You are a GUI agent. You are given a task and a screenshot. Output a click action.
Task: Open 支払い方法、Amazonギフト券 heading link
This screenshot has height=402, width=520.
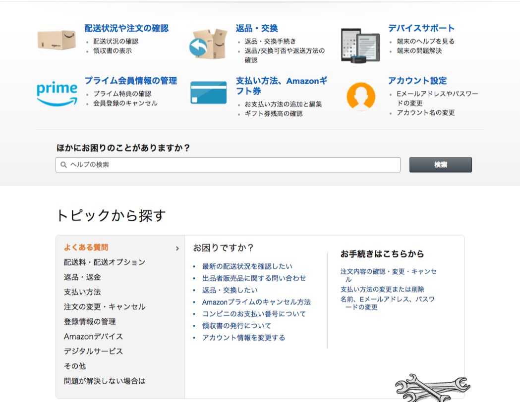[x=282, y=86]
